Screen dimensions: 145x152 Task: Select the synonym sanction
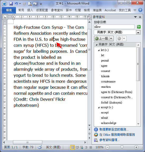pos(106,87)
